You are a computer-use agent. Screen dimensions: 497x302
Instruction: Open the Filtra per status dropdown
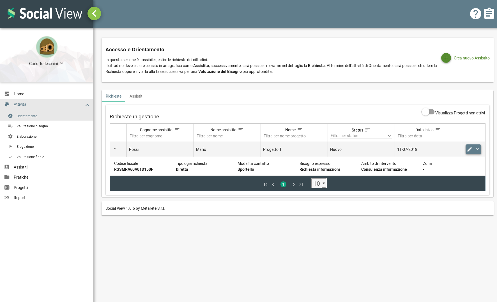[361, 136]
